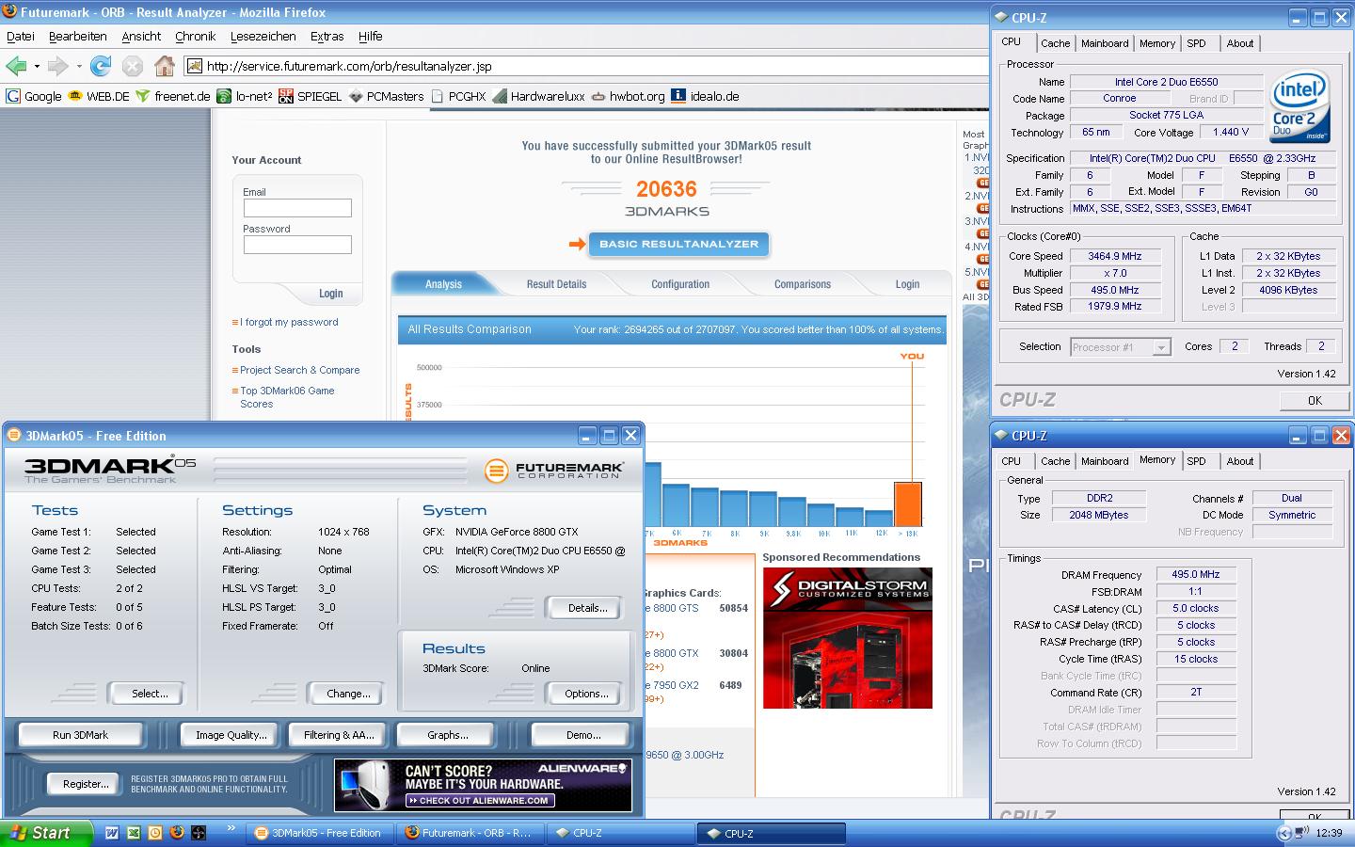Switch to Configuration tab on Futuremark page
The height and width of the screenshot is (847, 1355).
pyautogui.click(x=680, y=283)
